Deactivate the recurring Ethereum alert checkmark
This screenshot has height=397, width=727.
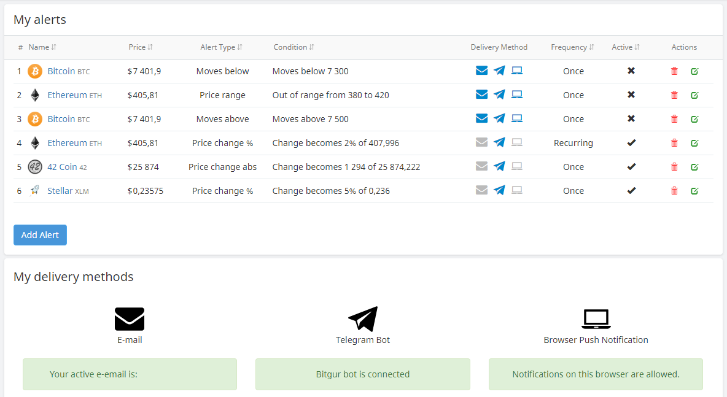point(631,143)
